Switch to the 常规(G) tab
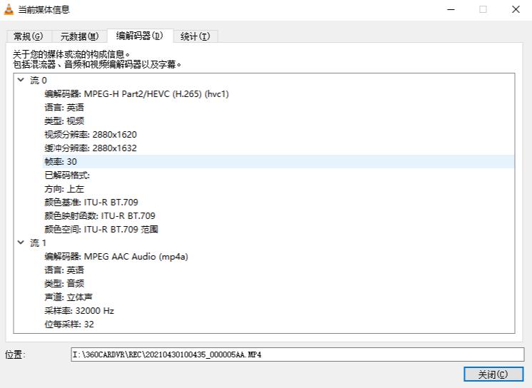 (x=29, y=36)
